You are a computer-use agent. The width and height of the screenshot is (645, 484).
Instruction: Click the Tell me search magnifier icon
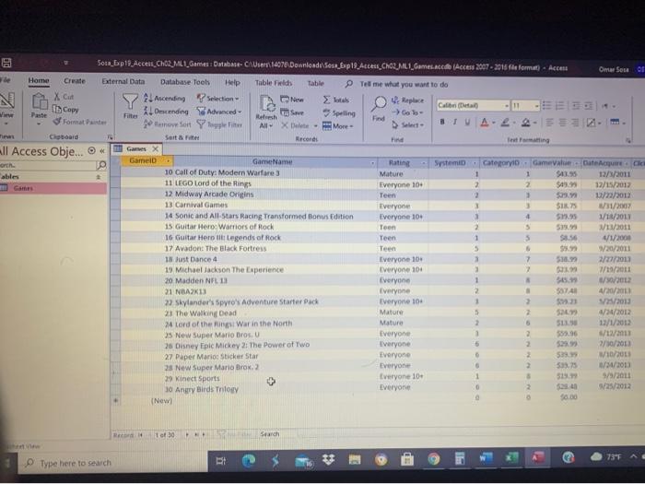tap(349, 84)
